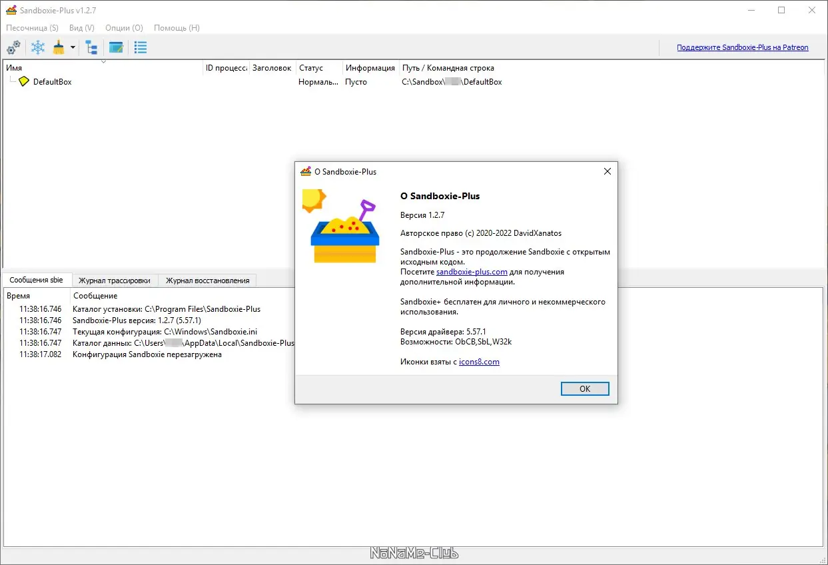Click the Sandboxie-Plus title bar app icon
The height and width of the screenshot is (565, 828).
click(x=11, y=10)
